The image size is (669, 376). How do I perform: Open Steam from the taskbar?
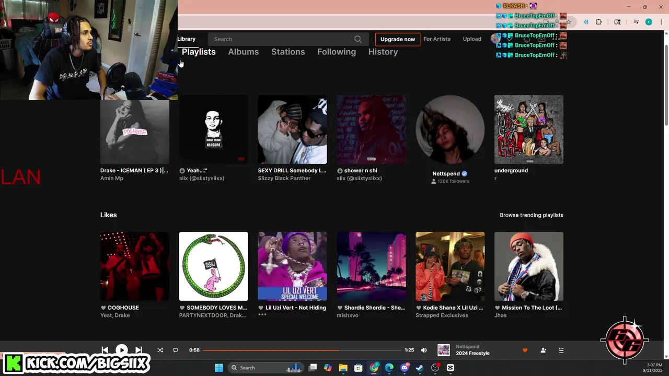420,368
